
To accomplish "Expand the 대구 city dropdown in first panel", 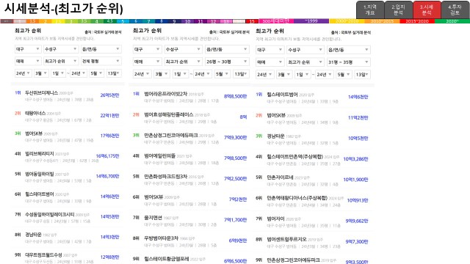I will click(28, 49).
